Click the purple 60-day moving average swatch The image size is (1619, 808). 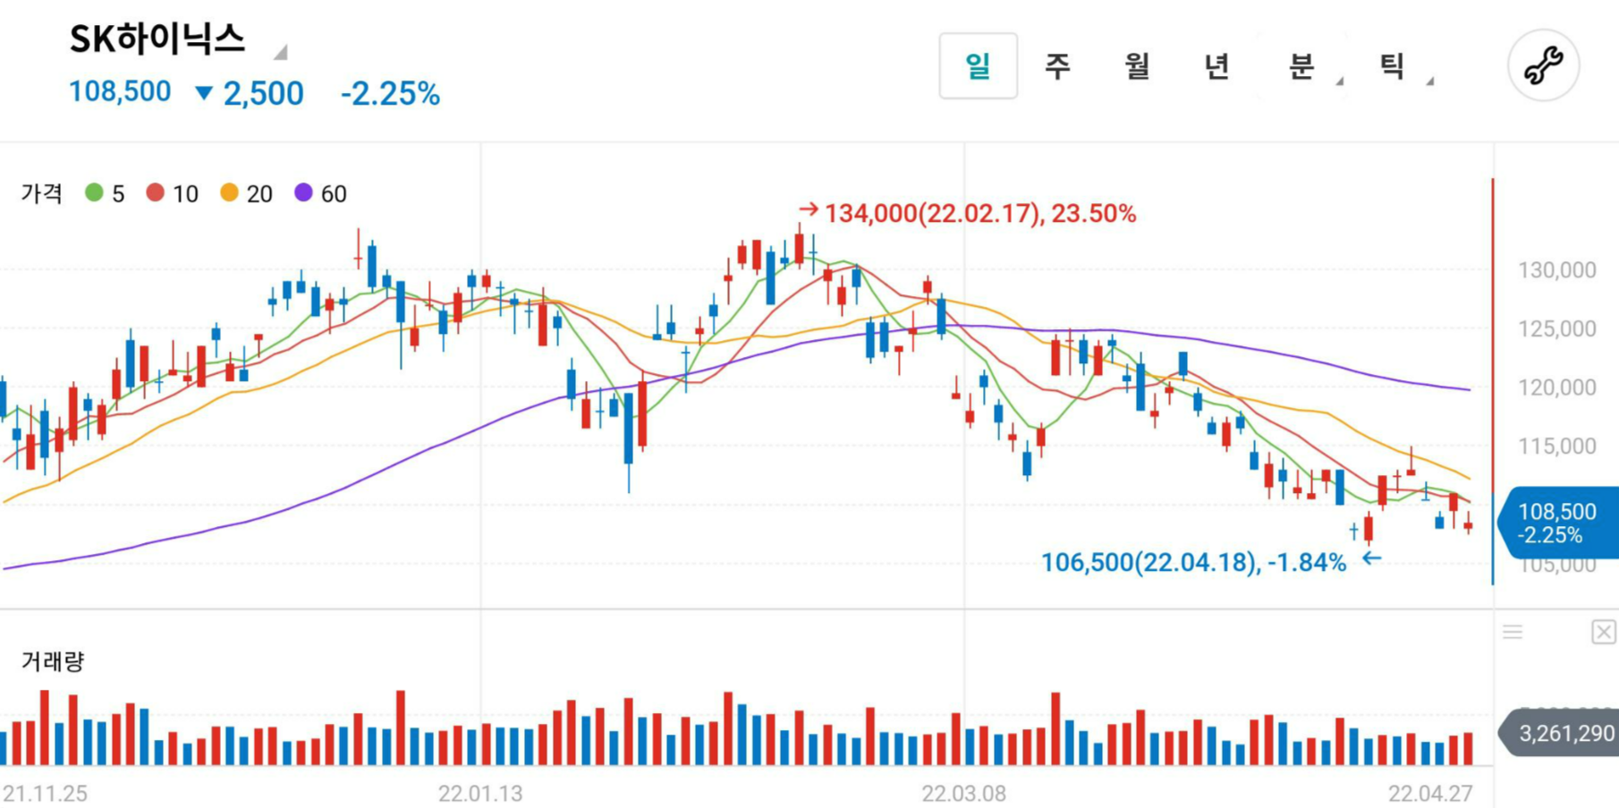(x=303, y=192)
